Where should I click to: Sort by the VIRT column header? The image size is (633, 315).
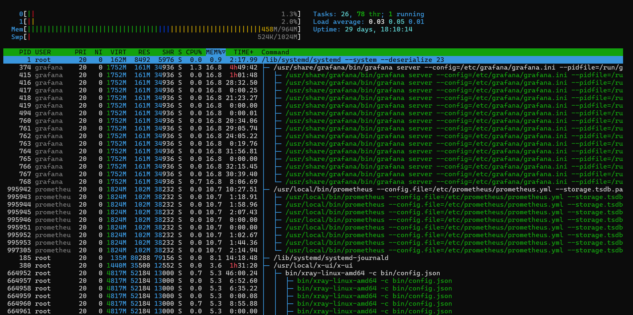click(x=118, y=52)
